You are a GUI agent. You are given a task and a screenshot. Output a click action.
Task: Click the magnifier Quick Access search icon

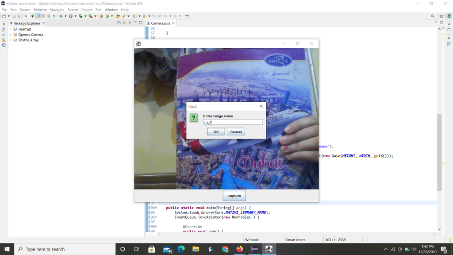tap(433, 16)
